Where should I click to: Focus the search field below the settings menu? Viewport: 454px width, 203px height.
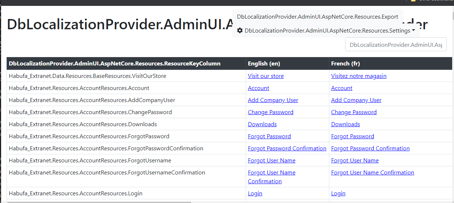pyautogui.click(x=396, y=45)
